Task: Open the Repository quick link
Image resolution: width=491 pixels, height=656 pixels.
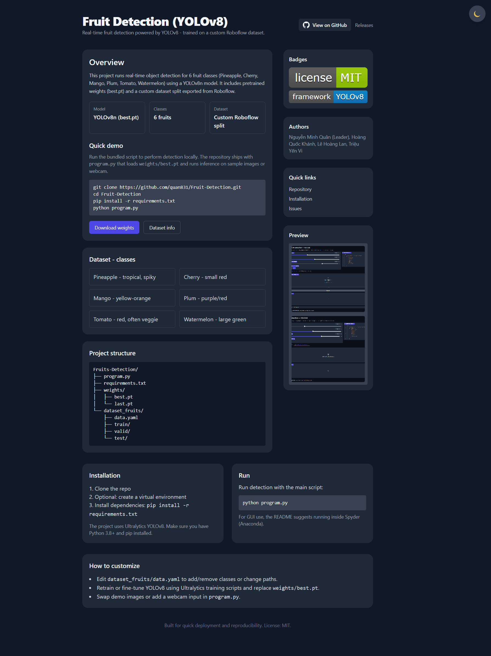Action: (x=300, y=189)
